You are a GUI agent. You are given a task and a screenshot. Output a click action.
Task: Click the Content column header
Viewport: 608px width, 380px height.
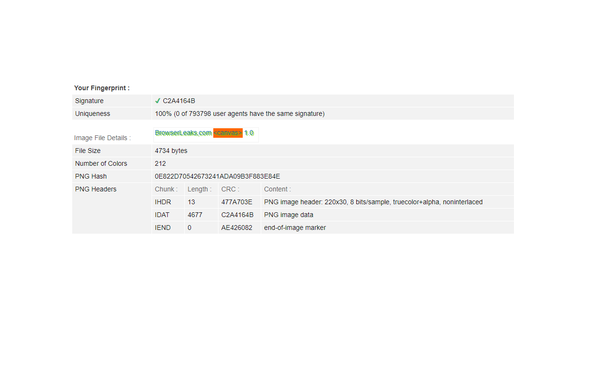(x=277, y=189)
